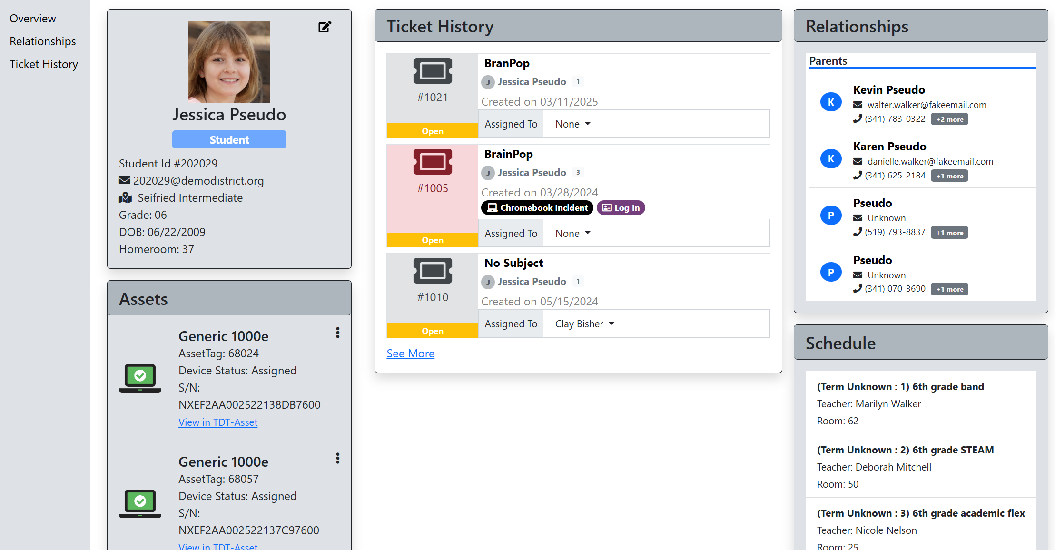Expand +1 more beside (341) 070-3690

click(949, 289)
